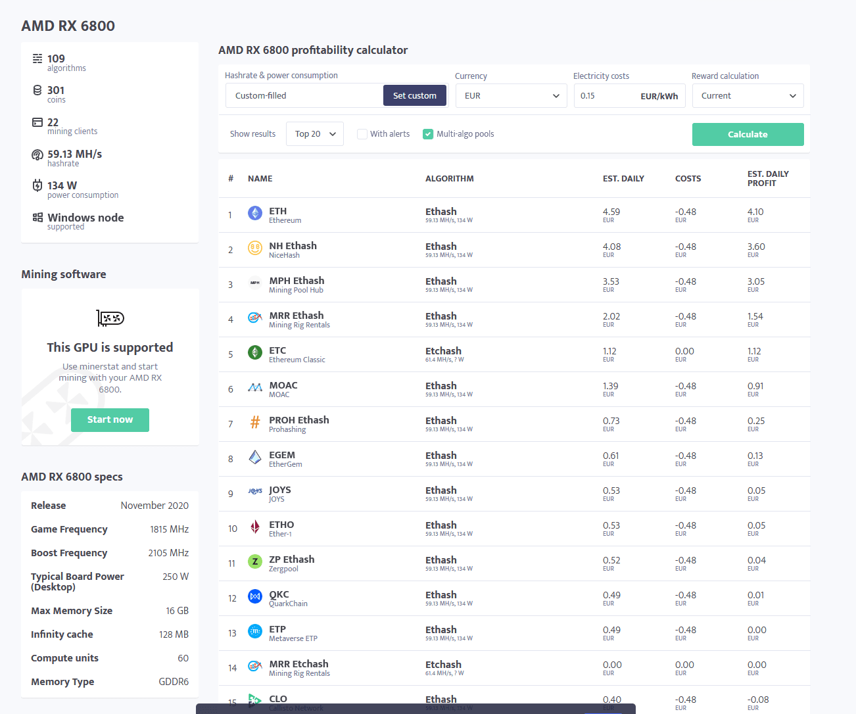
Task: Click the power consumption plug icon
Action: tap(37, 185)
